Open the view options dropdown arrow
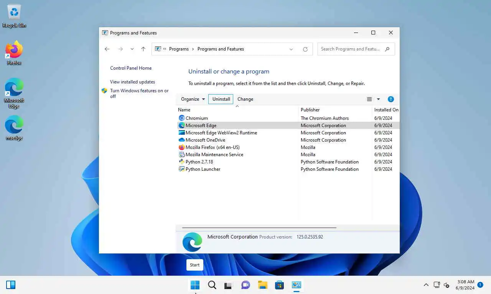This screenshot has width=491, height=294. (x=378, y=99)
